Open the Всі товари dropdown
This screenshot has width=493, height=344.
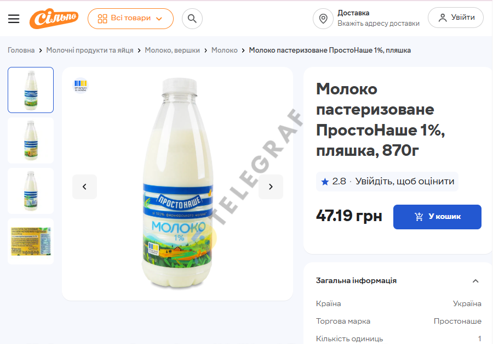tap(130, 19)
